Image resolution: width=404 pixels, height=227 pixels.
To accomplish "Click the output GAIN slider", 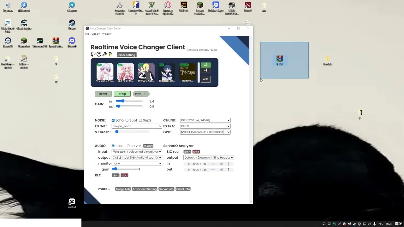I will 129,106.
